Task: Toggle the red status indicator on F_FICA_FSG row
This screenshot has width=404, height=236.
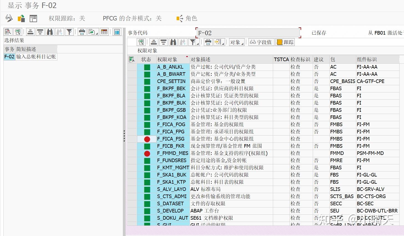Action: point(146,139)
